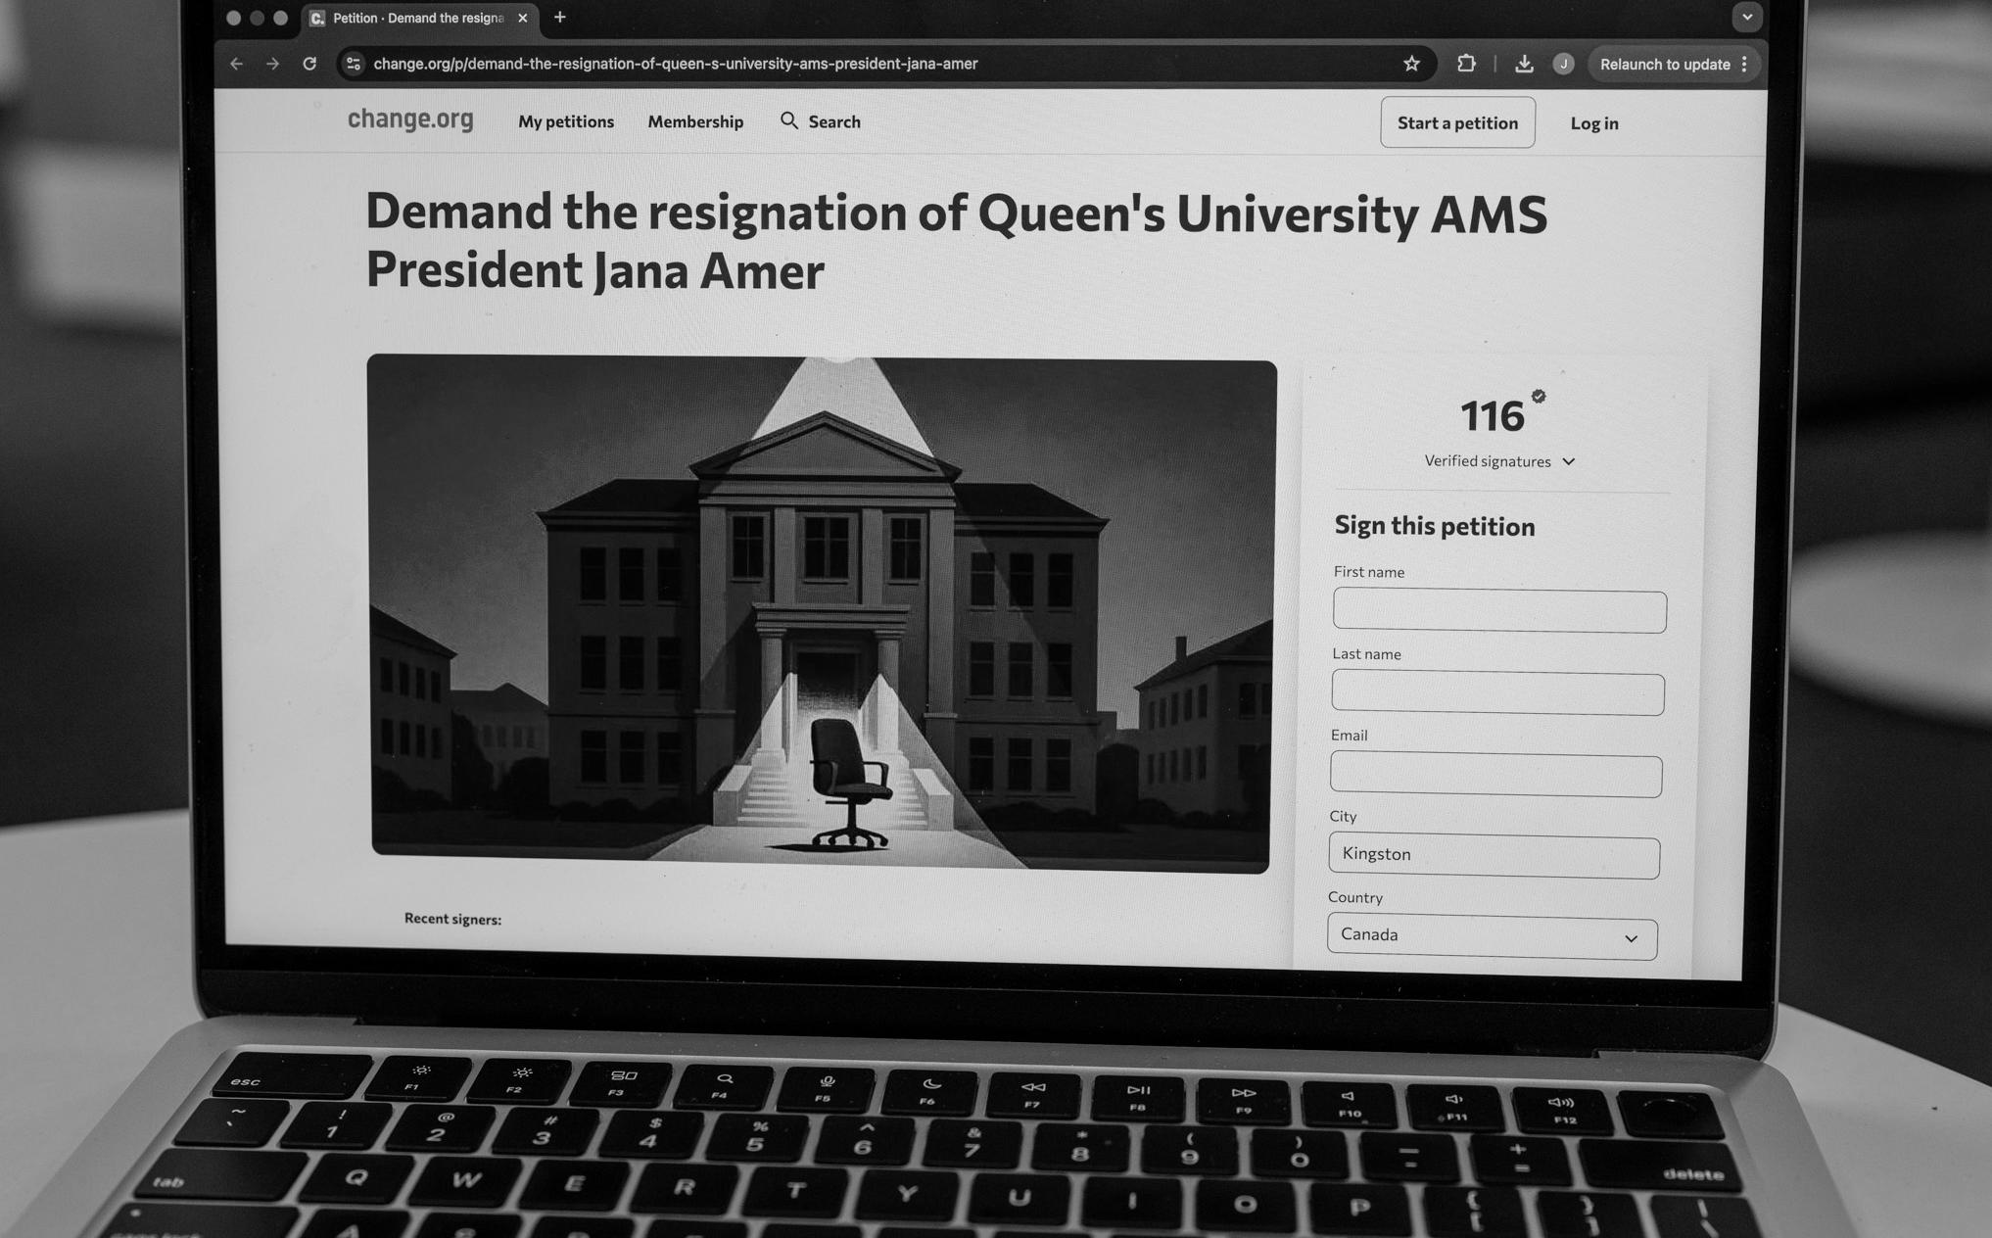Open the downloads icon in toolbar
The width and height of the screenshot is (1992, 1238).
click(1524, 64)
